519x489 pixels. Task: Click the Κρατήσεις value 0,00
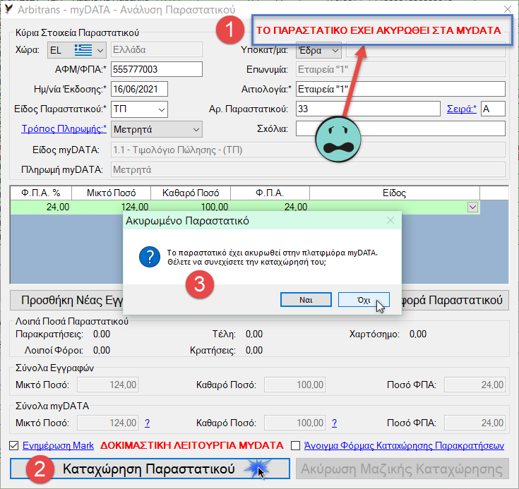(254, 351)
